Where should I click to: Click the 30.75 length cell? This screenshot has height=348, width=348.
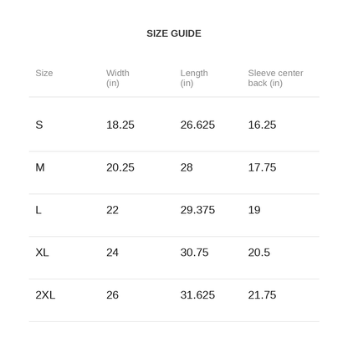click(x=194, y=253)
